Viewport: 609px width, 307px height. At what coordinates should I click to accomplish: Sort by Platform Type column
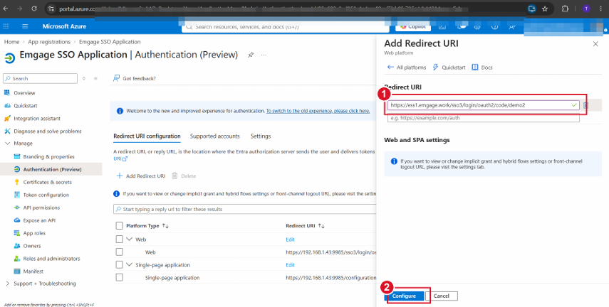(147, 225)
